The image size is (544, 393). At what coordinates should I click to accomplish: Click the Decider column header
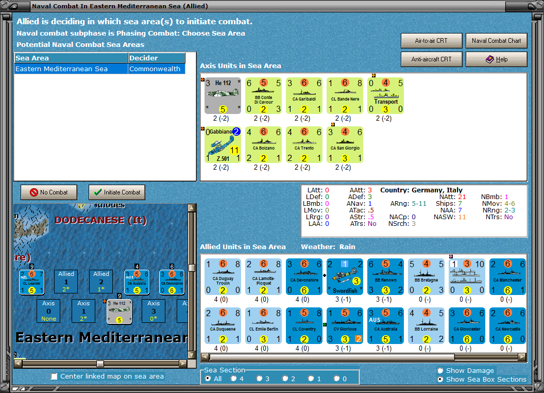(157, 58)
